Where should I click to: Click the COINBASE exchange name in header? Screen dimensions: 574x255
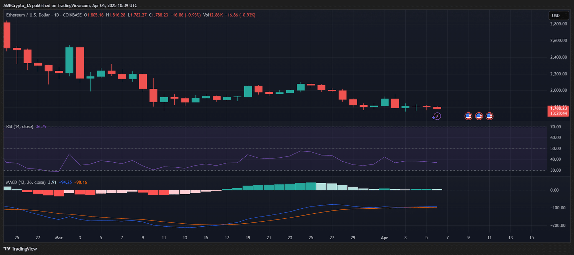point(72,15)
